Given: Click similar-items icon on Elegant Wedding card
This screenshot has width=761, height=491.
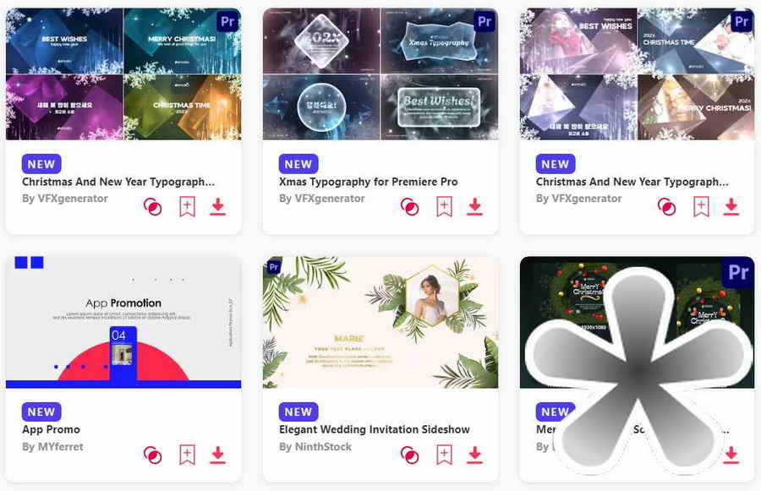Looking at the screenshot, I should tap(409, 455).
